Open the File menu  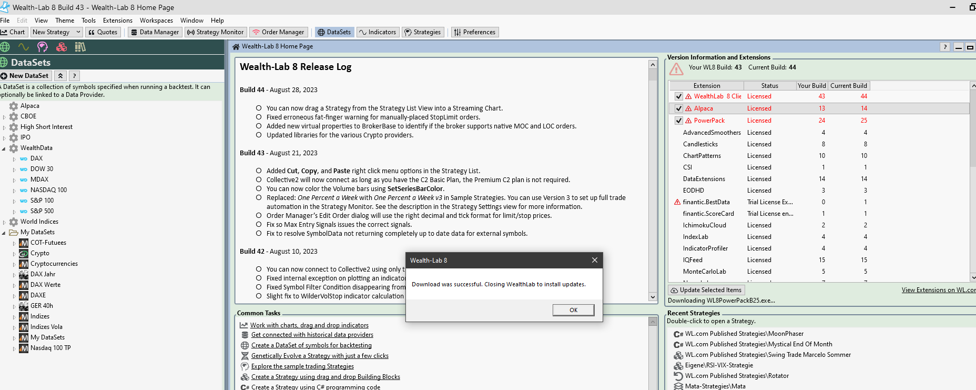click(5, 21)
